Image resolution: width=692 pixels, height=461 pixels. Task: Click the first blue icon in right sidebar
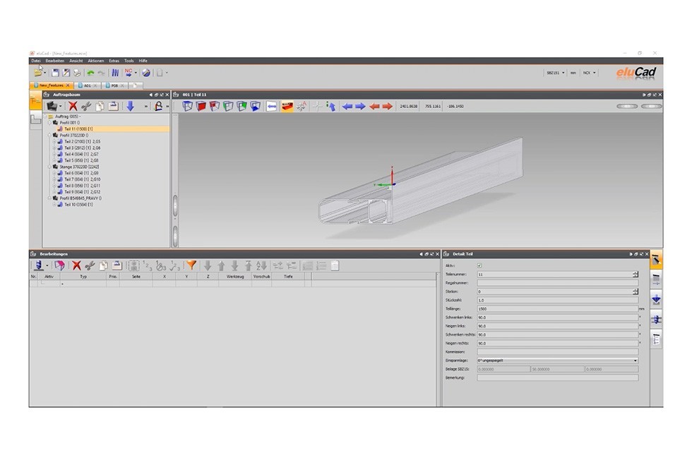[x=656, y=299]
